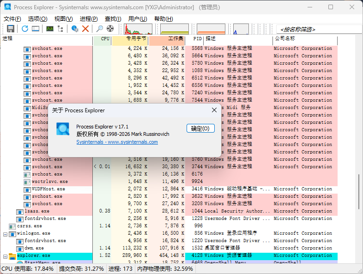Click the 按名称筛选 filter field
This screenshot has width=363, height=274.
(320, 30)
